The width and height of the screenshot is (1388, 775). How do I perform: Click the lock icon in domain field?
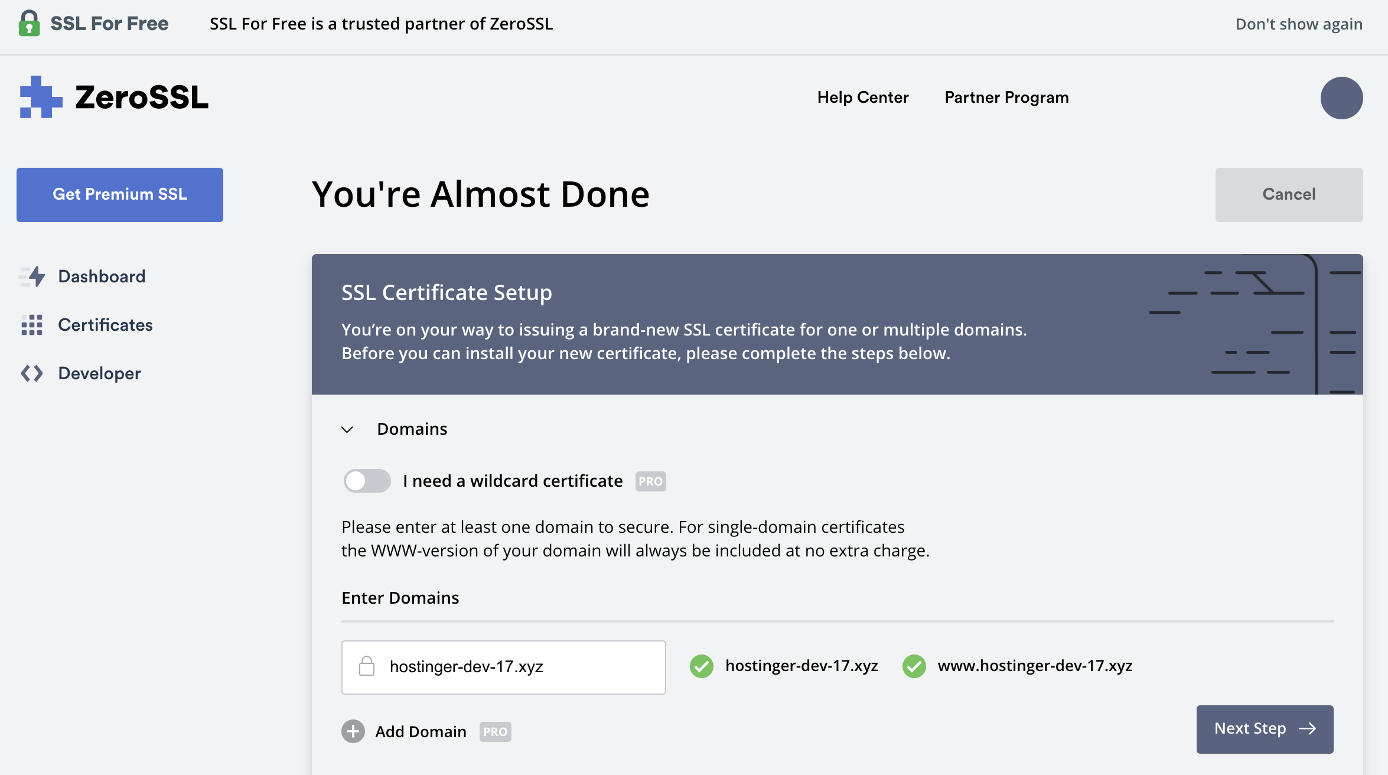(367, 666)
